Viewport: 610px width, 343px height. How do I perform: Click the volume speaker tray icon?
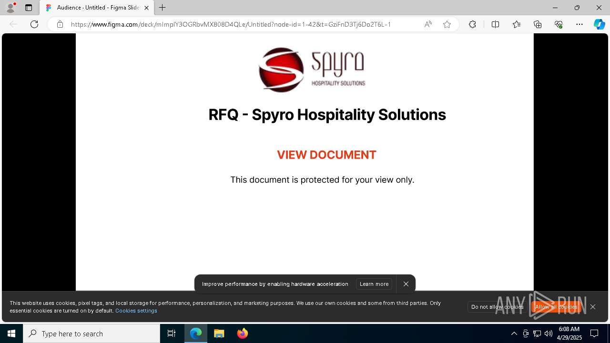point(549,333)
